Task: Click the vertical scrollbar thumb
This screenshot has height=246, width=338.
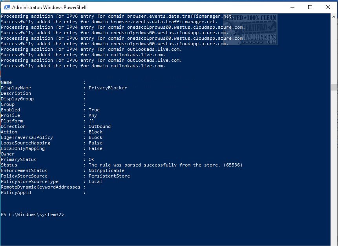Action: tap(334, 87)
